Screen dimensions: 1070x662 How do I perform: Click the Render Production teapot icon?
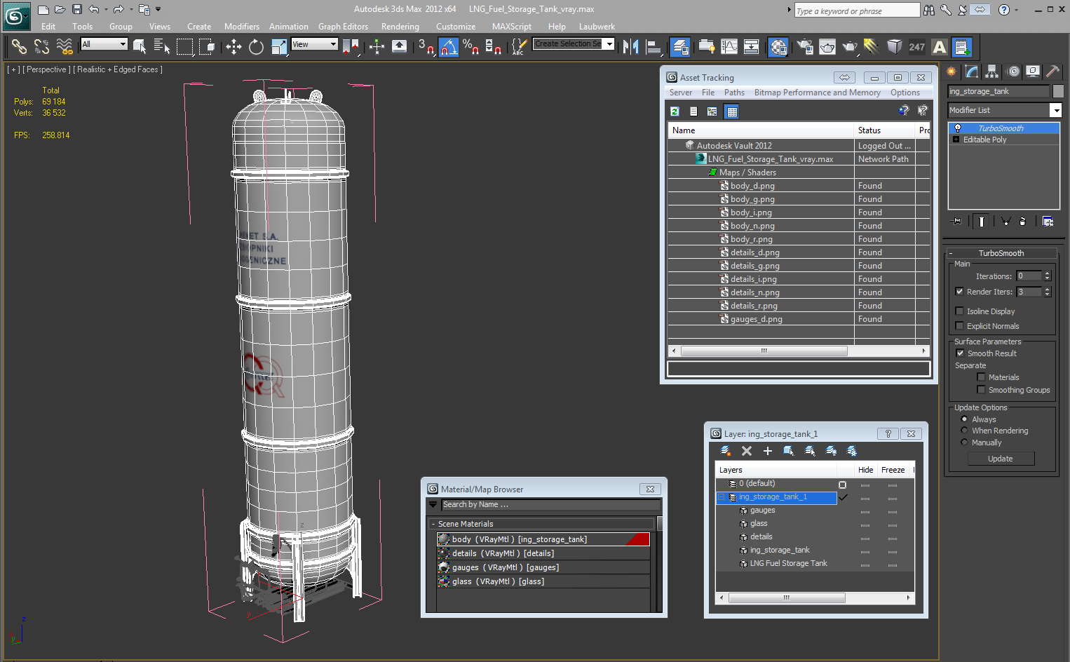click(x=850, y=47)
